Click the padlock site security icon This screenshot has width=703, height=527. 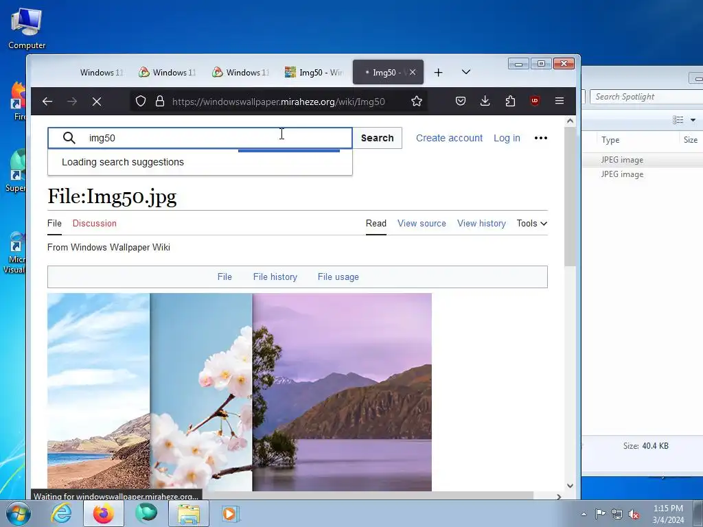point(159,102)
